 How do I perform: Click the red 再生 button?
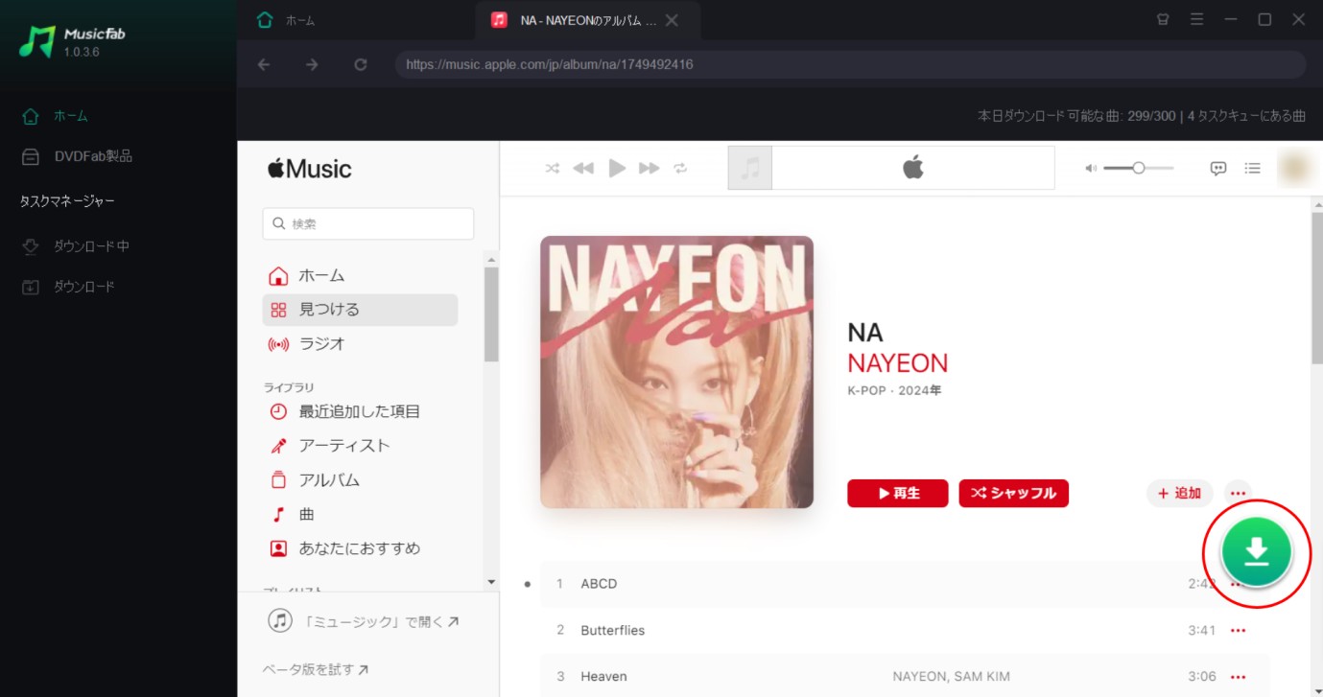click(898, 493)
